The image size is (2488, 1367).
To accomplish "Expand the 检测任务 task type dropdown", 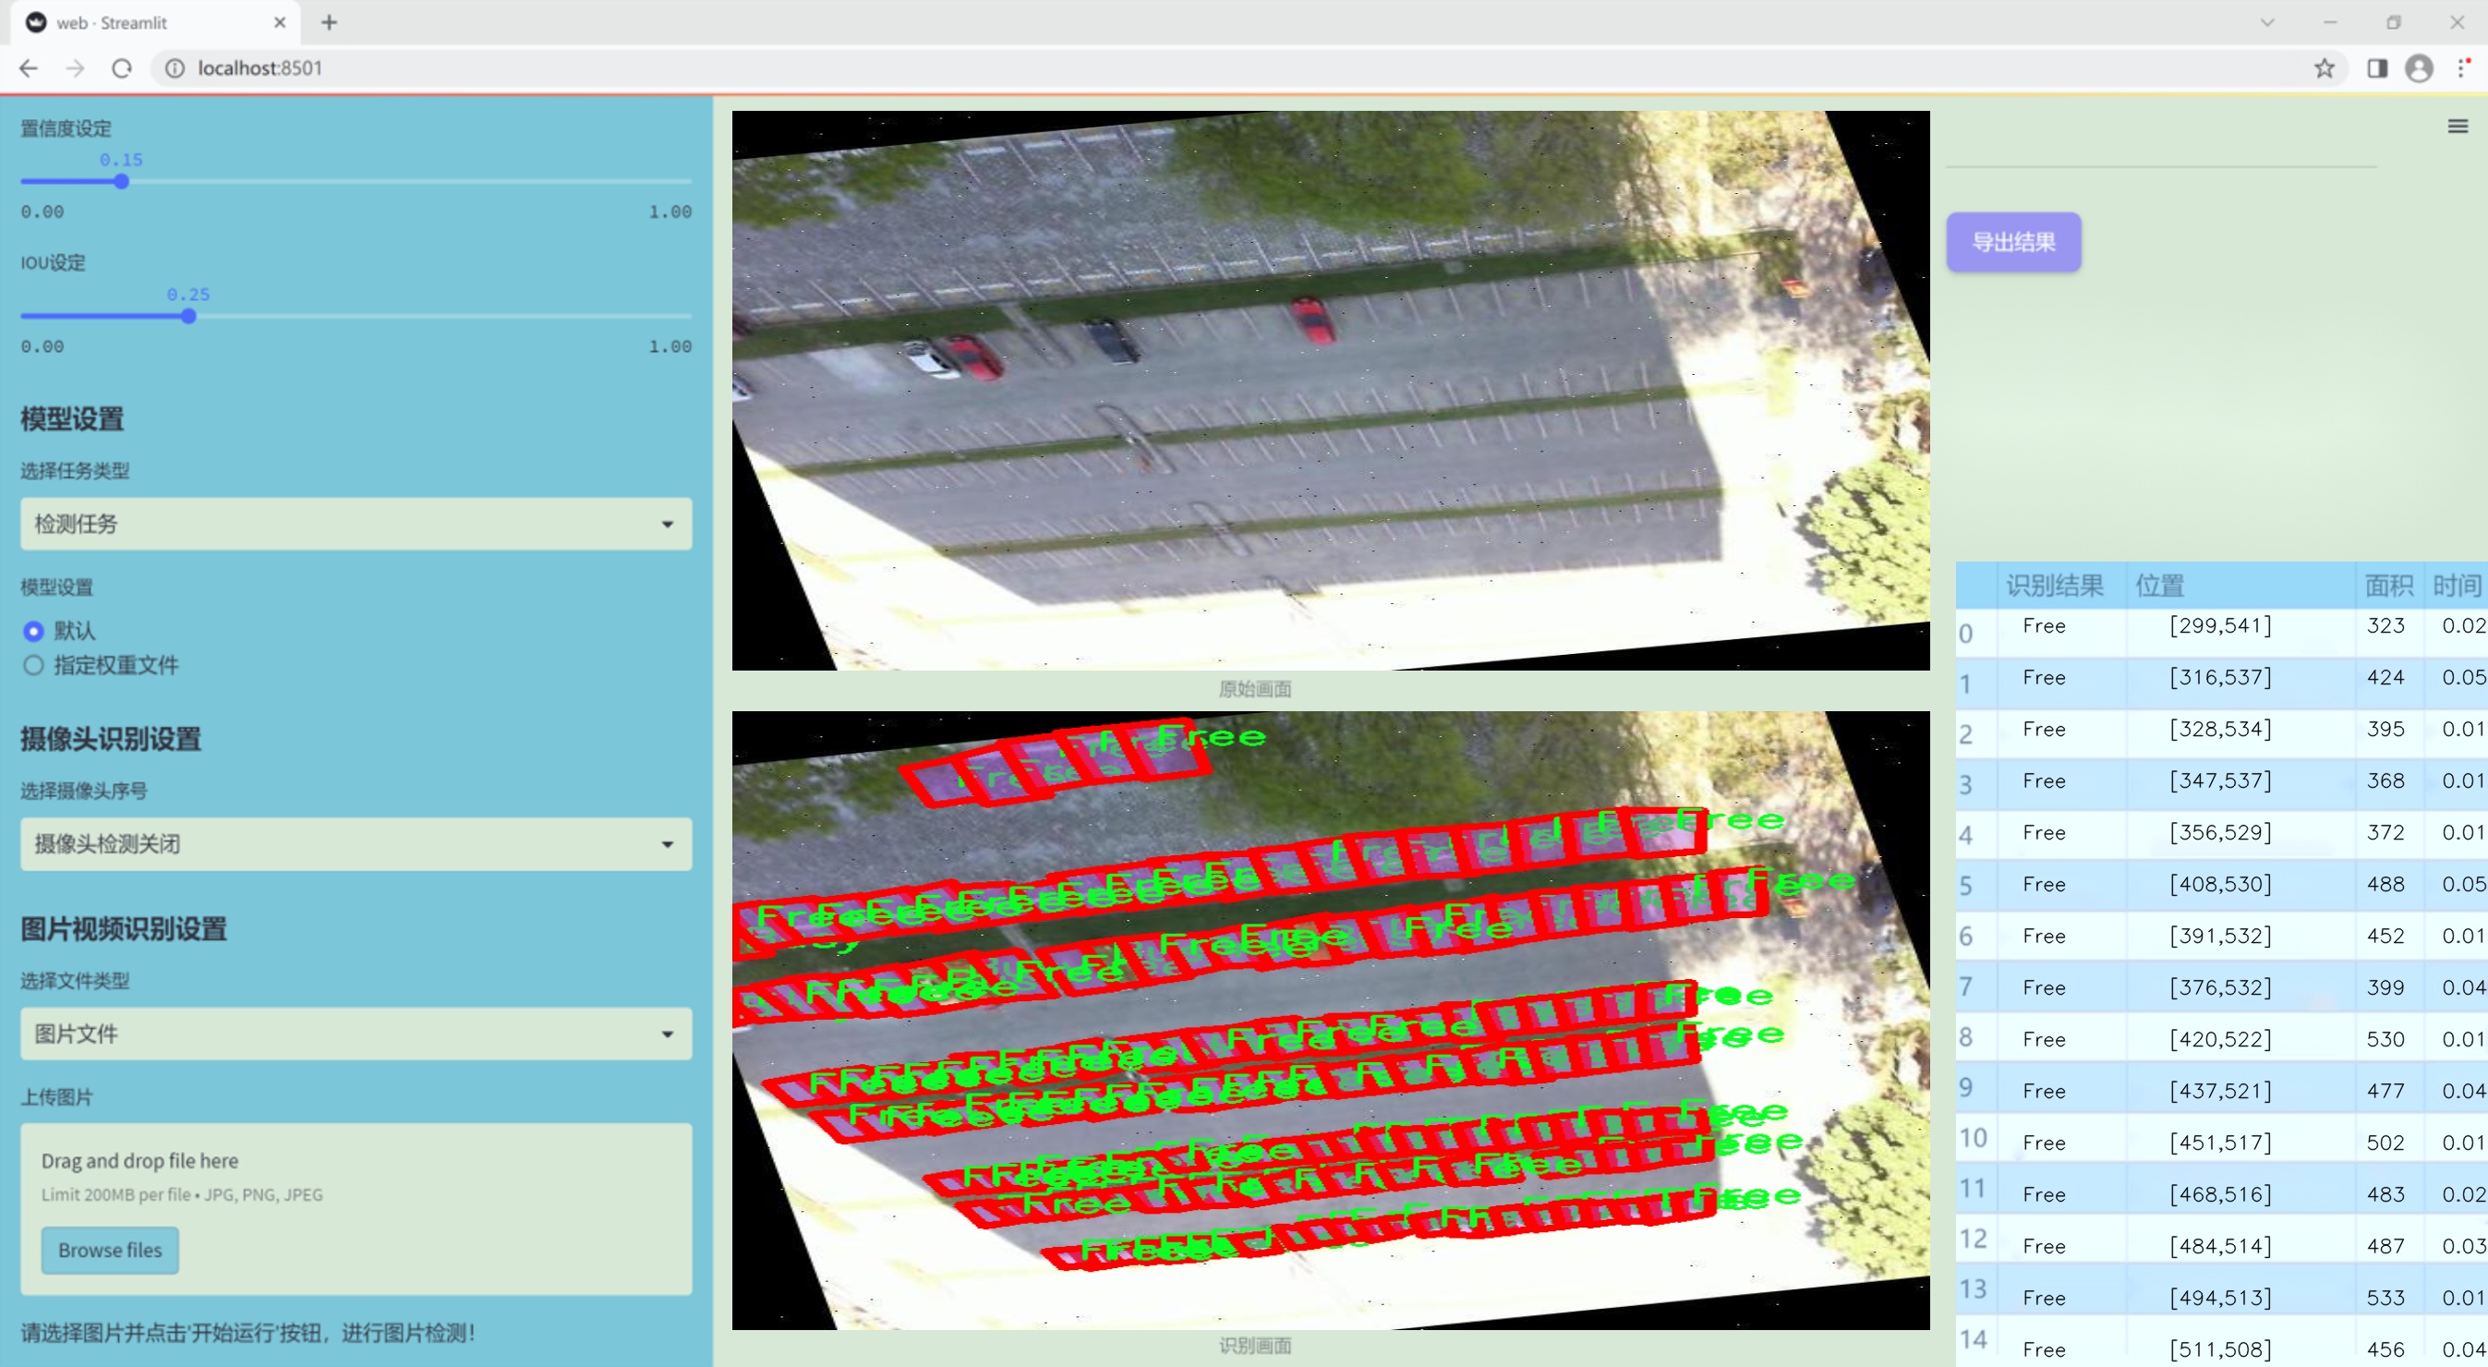I will point(356,524).
